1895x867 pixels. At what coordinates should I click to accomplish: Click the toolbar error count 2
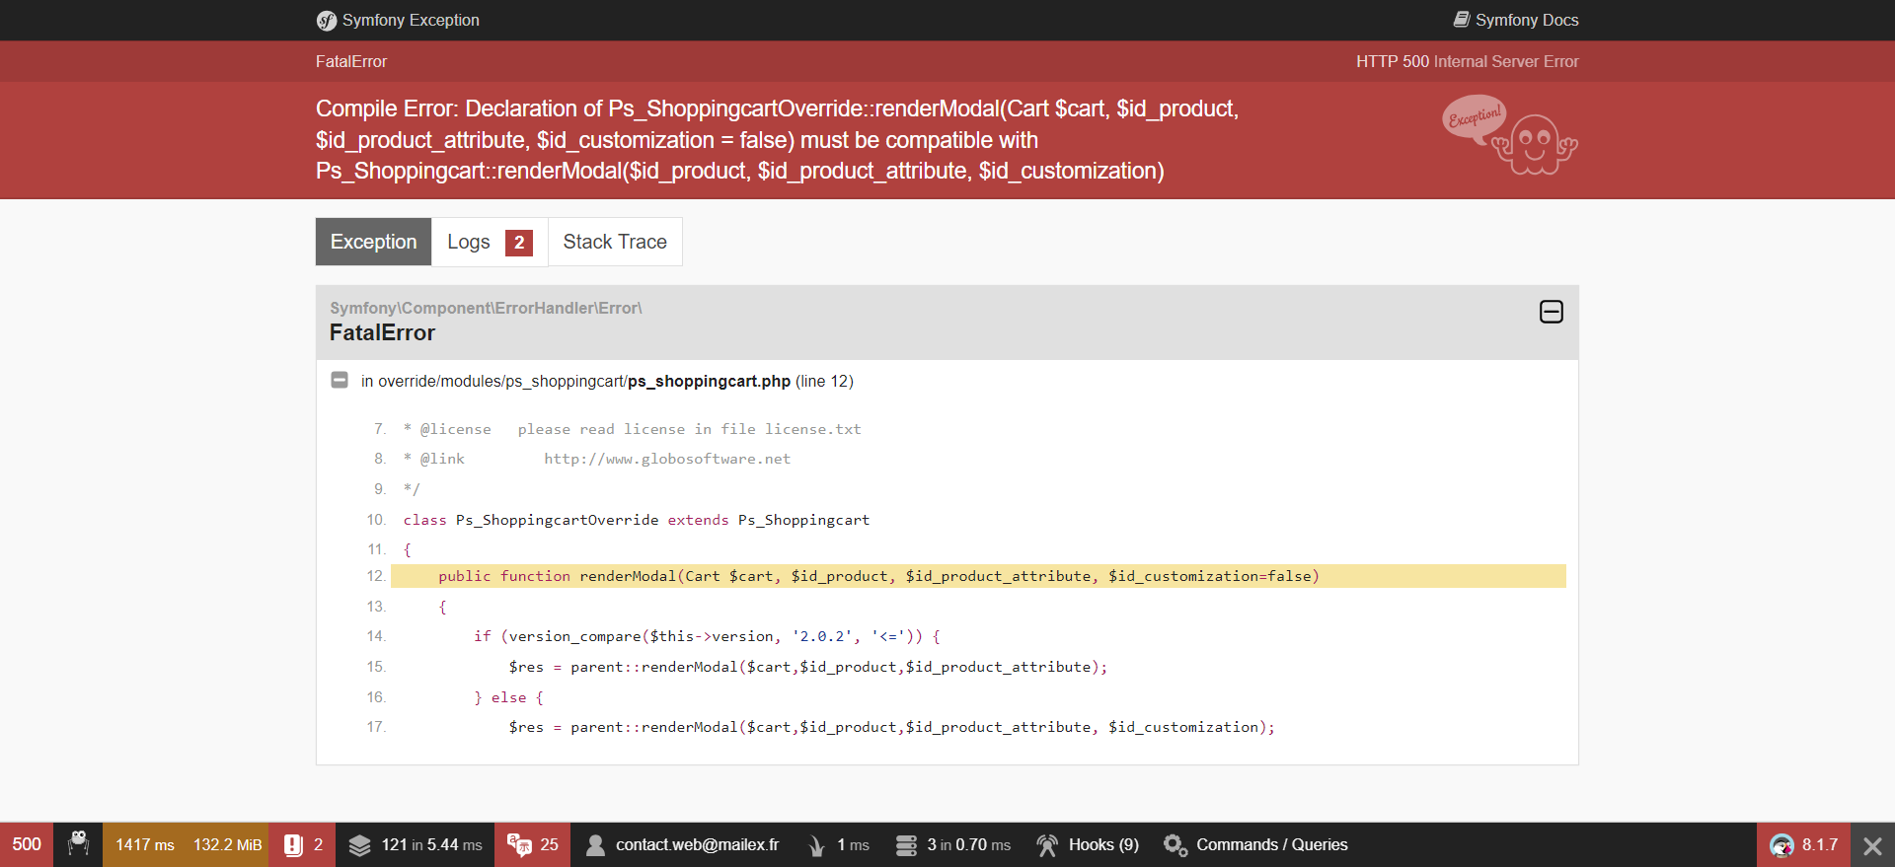click(318, 844)
